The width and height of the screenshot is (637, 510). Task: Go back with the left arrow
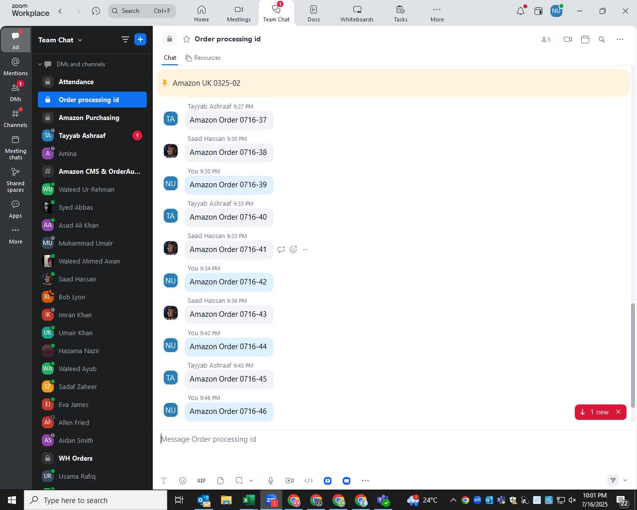(60, 11)
